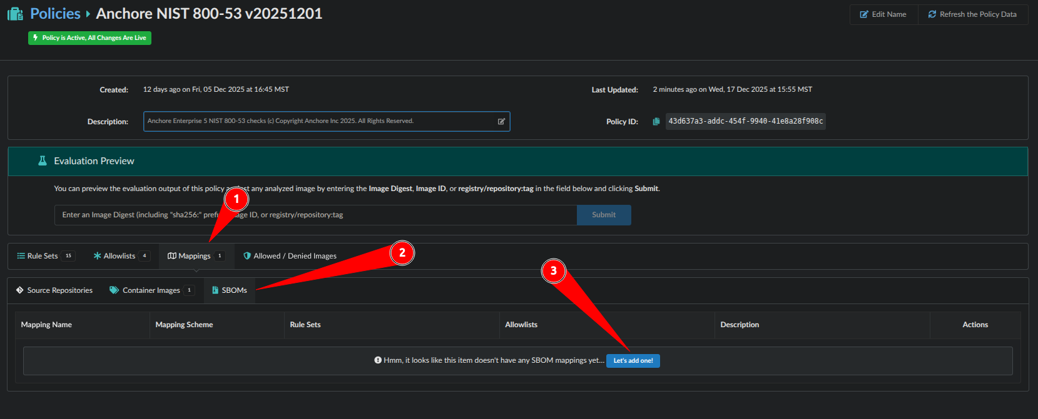
Task: Click the SBOMs file icon
Action: pyautogui.click(x=215, y=290)
